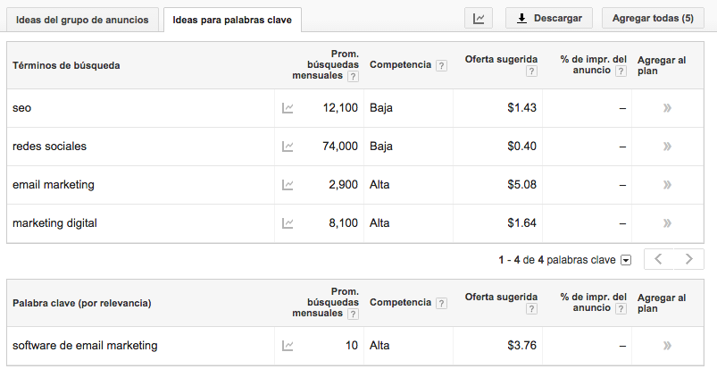Viewport: 717px width, 369px height.
Task: Go to next page of keywords
Action: 688,259
